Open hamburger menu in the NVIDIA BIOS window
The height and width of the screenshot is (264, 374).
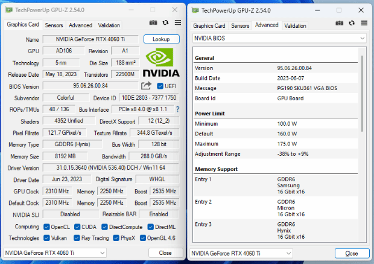pos(364,22)
